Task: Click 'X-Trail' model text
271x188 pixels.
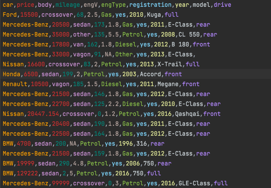Action: (170, 64)
